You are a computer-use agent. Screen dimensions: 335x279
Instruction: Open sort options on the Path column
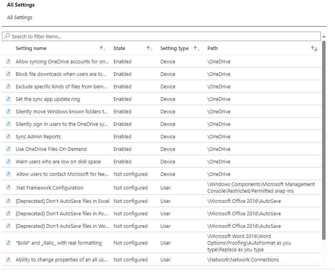(314, 48)
